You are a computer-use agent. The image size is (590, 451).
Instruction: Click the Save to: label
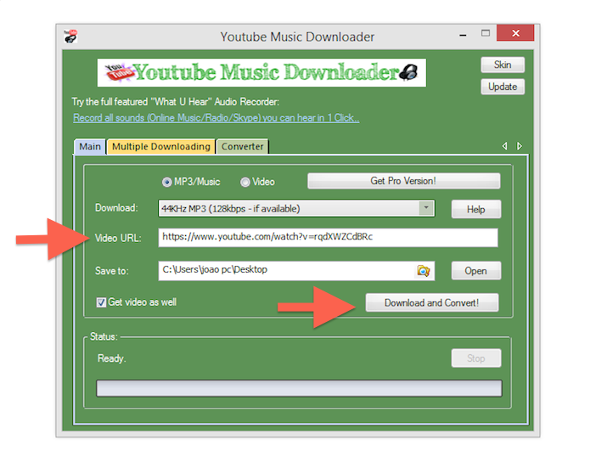(111, 271)
